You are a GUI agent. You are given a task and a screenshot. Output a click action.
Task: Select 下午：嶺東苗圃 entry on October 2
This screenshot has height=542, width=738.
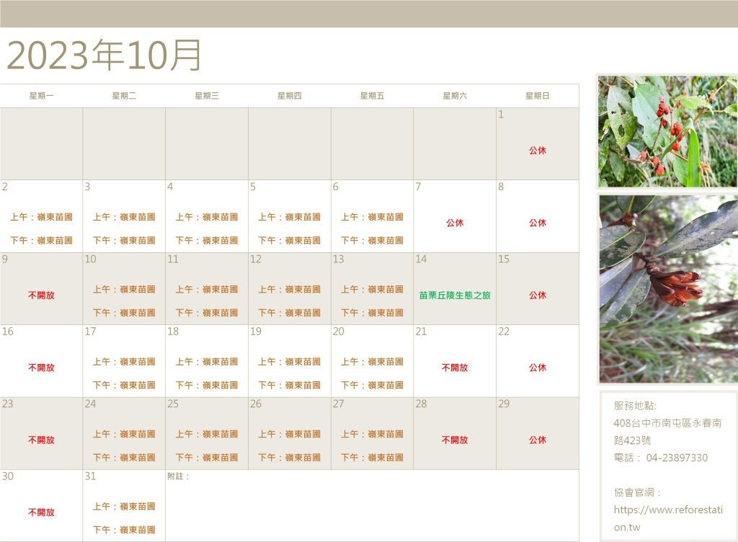click(x=41, y=241)
